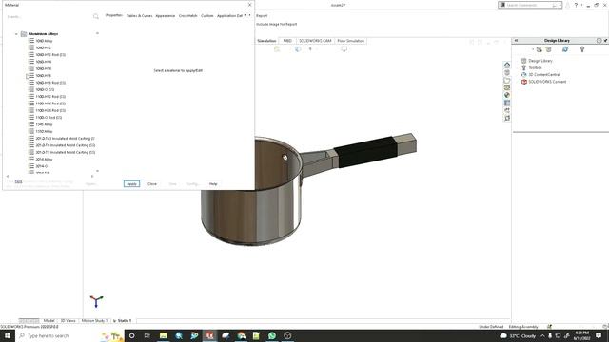This screenshot has width=609, height=342.
Task: Open the Toolbox tree node
Action: click(535, 67)
